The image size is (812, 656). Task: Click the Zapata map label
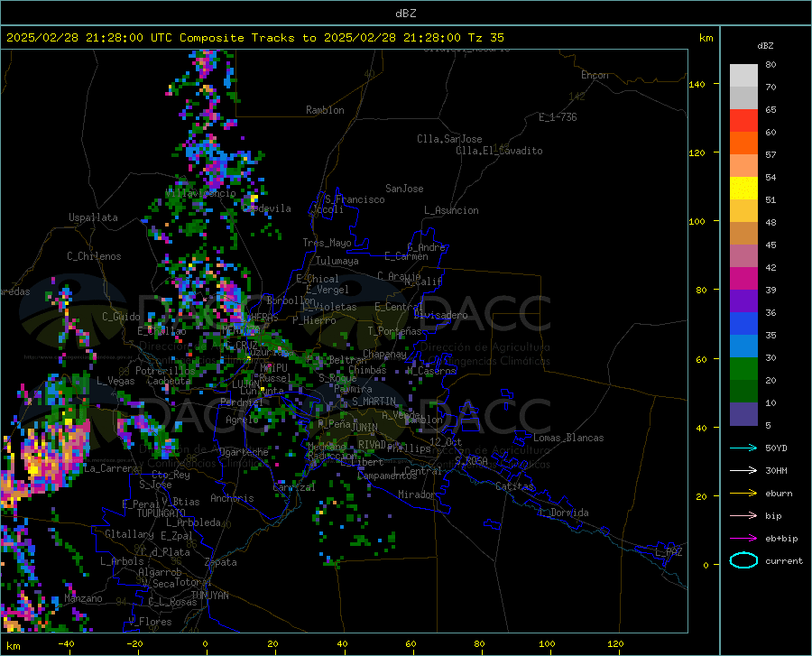(x=221, y=562)
